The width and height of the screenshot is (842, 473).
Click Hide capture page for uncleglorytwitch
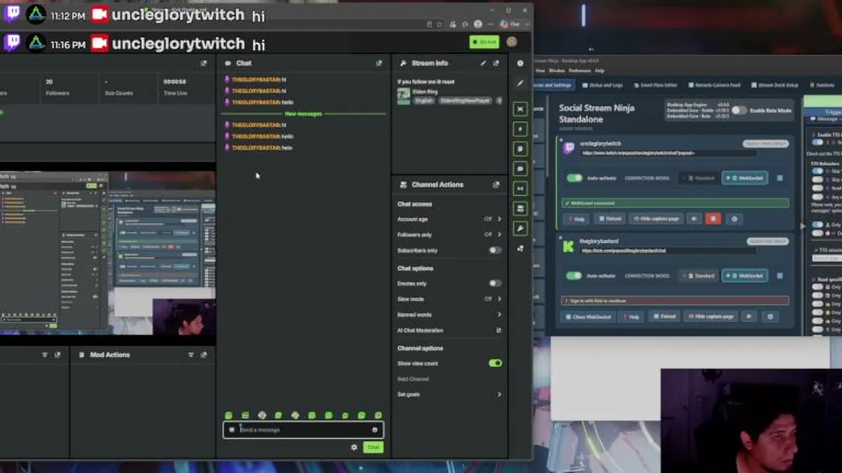tap(656, 219)
